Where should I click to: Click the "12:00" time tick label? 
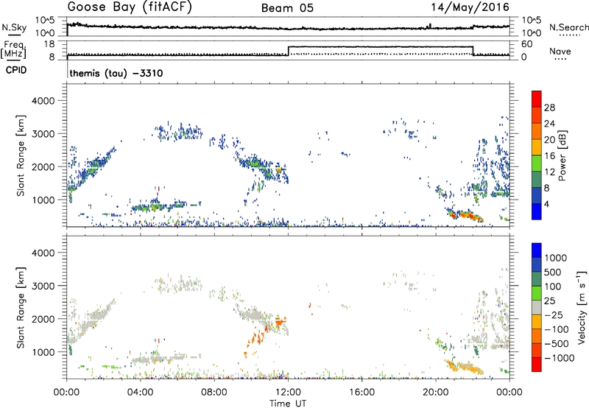coord(288,393)
